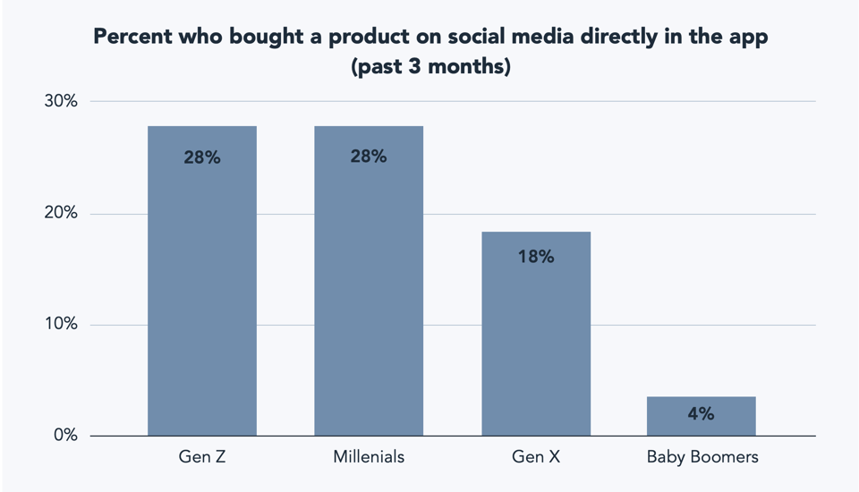Click the 10% gridline right of Baby Boomers
Screen dimensions: 859x492
(787, 325)
